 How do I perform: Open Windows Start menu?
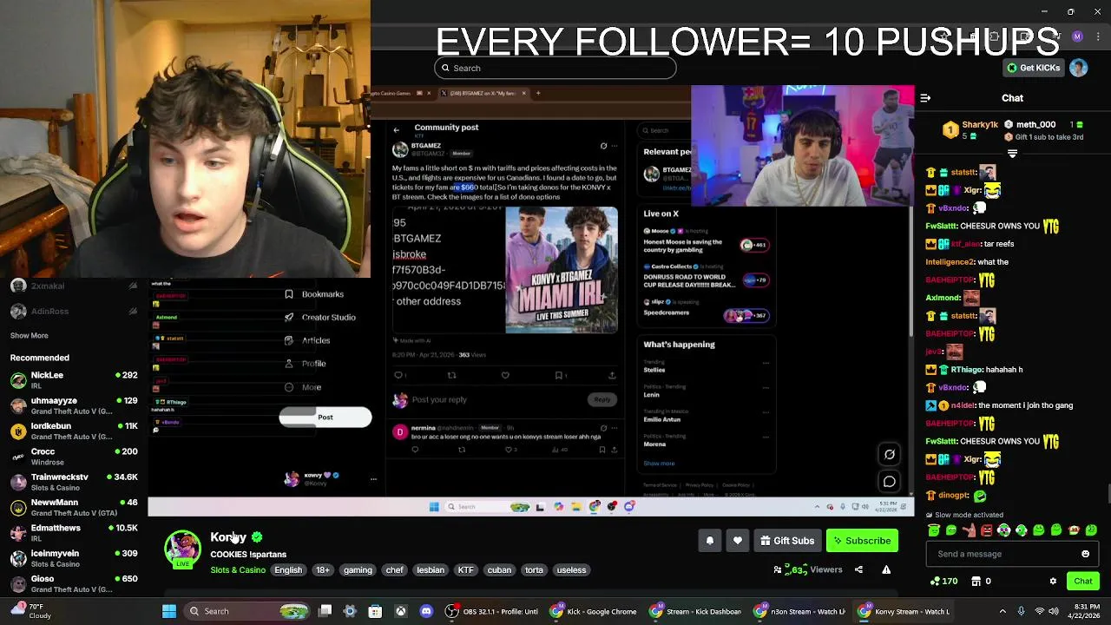click(x=169, y=611)
